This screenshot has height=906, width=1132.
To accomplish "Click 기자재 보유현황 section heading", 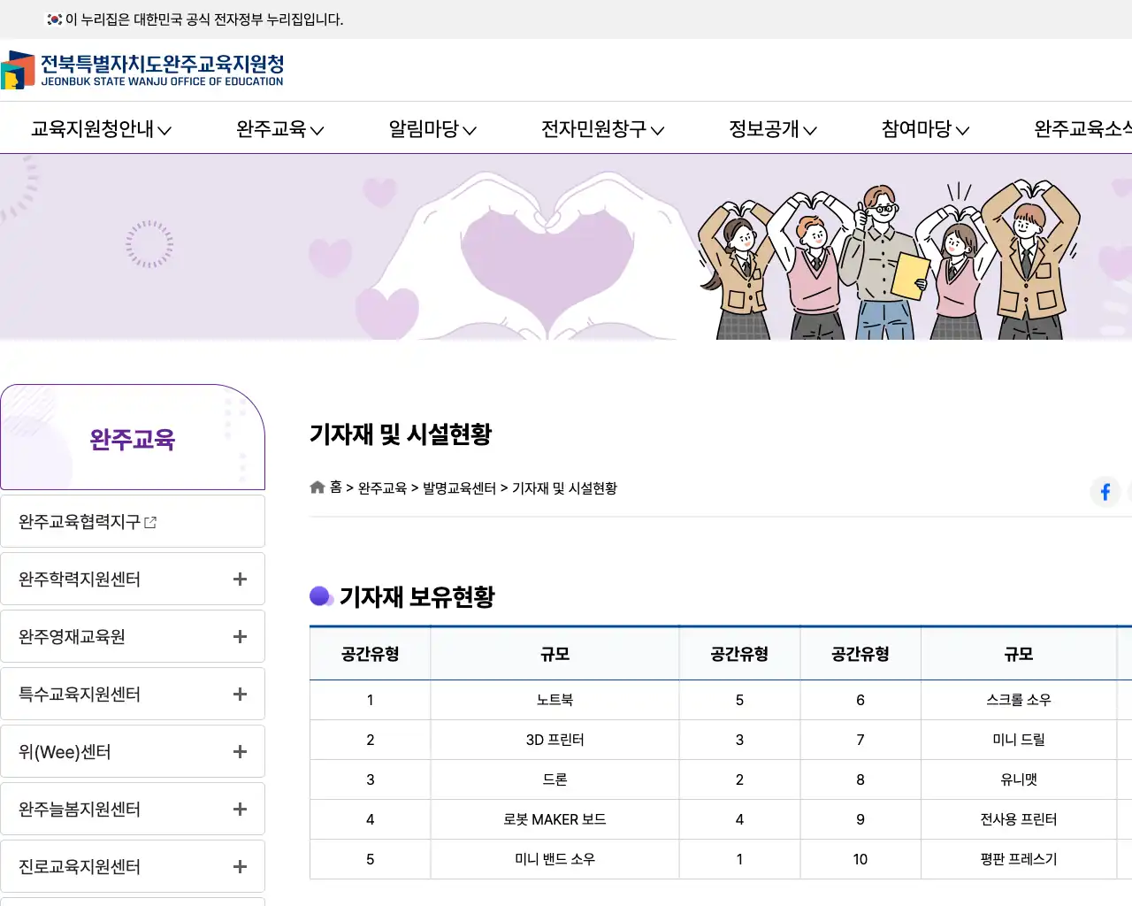I will (417, 597).
